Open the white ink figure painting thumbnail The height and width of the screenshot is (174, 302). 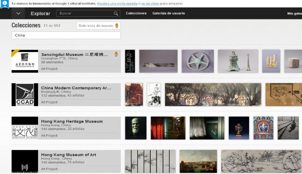tap(154, 94)
